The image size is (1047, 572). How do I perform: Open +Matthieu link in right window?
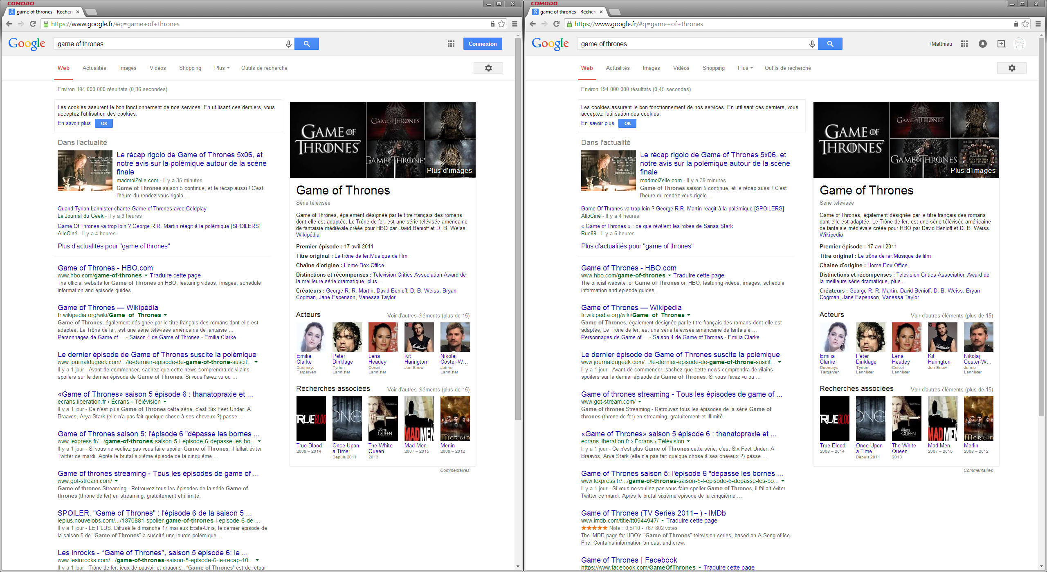[x=940, y=44]
